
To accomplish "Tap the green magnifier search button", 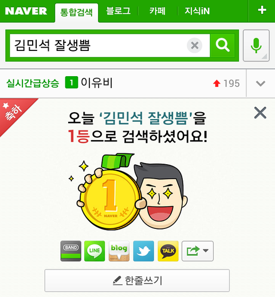I will point(222,45).
